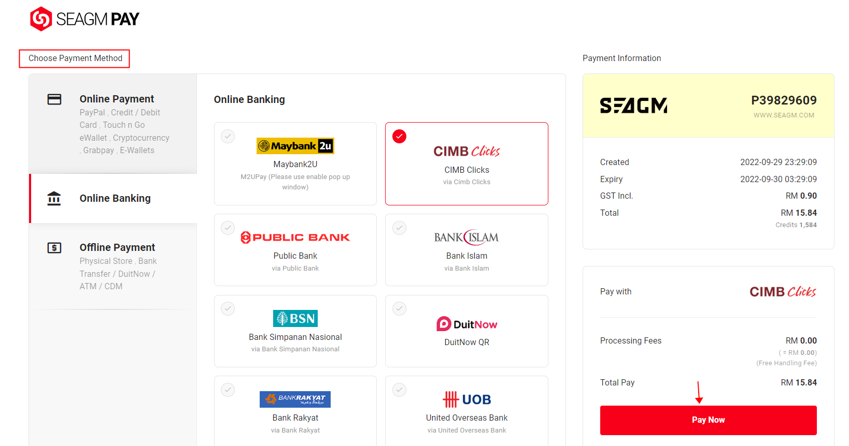Deselect the CIMB Clicks checkmark
Screen dimensions: 849x446
pos(399,136)
